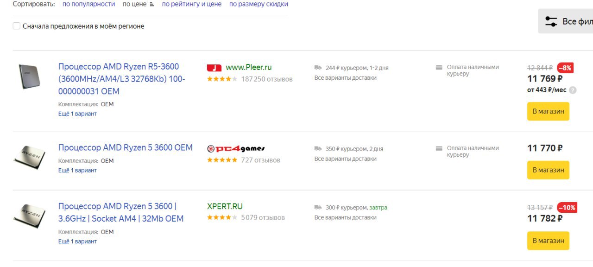Click crossed-out price 13 157 ₽
The image size is (593, 267).
[x=540, y=207]
